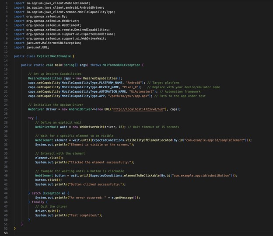Click the main method name
Screen dimensions: 273x236
pyautogui.click(x=58, y=65)
